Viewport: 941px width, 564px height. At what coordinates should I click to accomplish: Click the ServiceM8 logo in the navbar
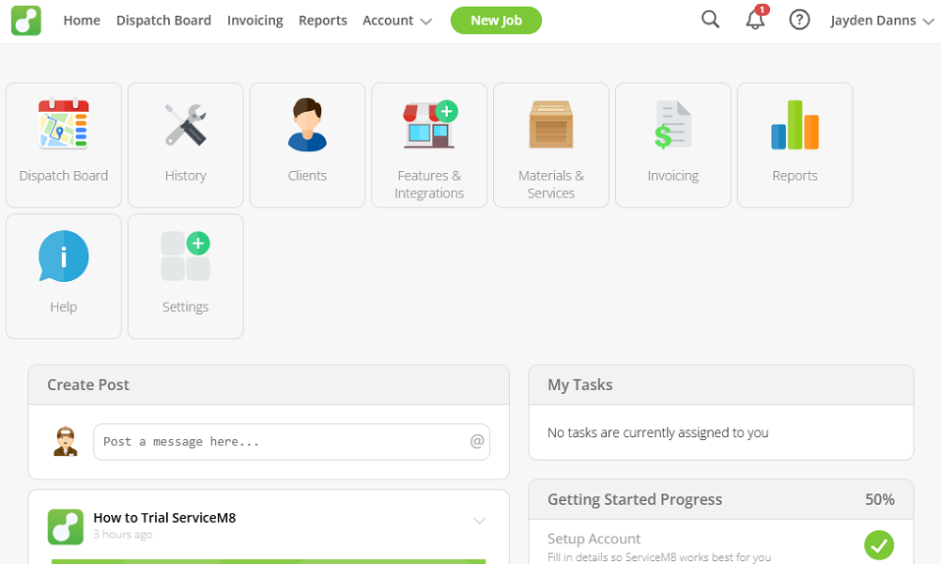25,21
